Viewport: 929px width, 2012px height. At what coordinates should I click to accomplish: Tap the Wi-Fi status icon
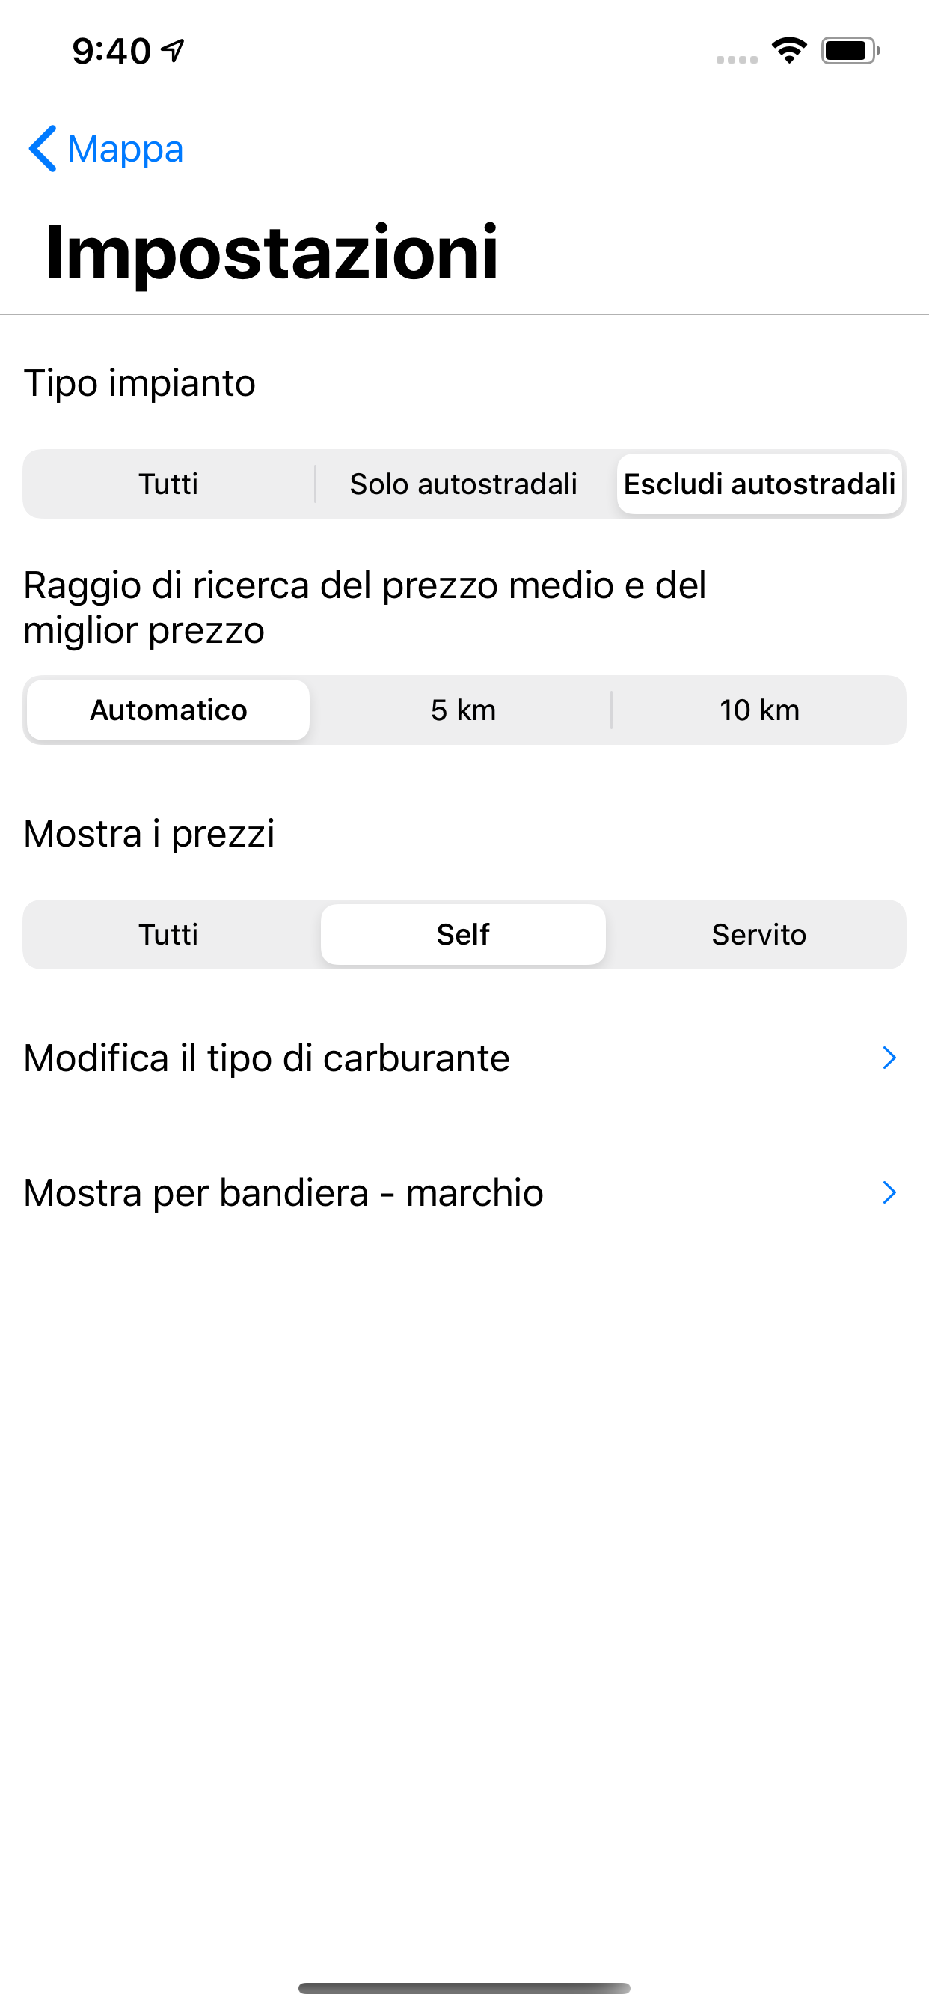click(x=789, y=51)
